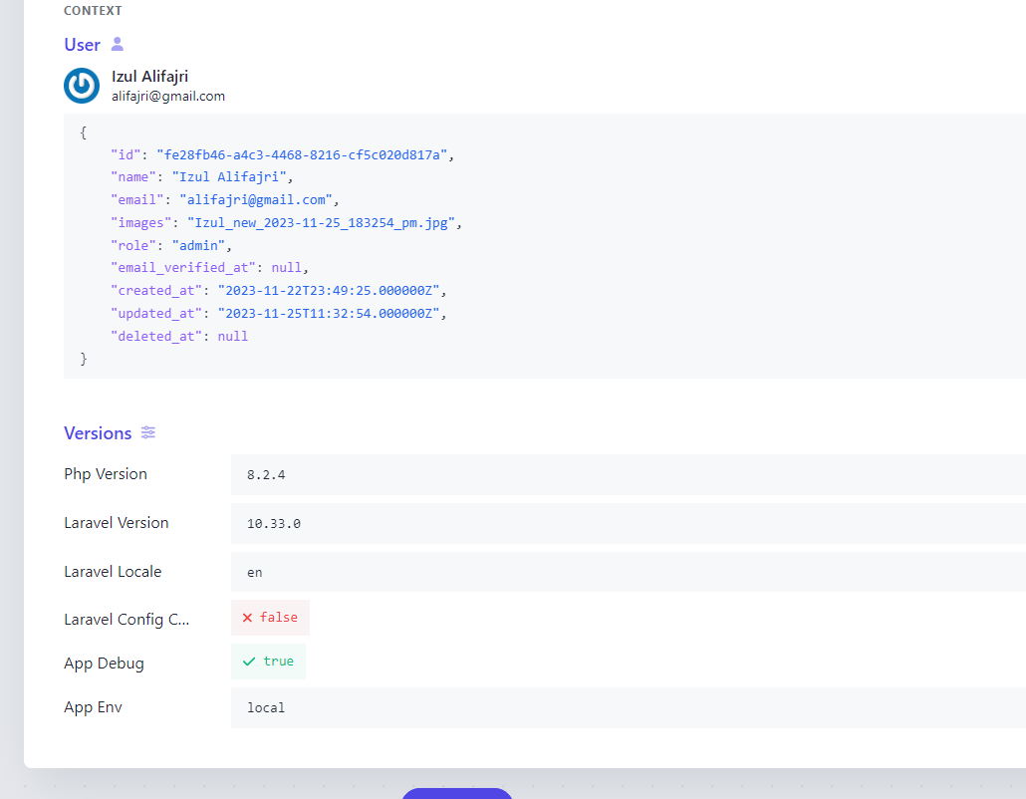Click the Php Version value 8.2.4

point(266,475)
